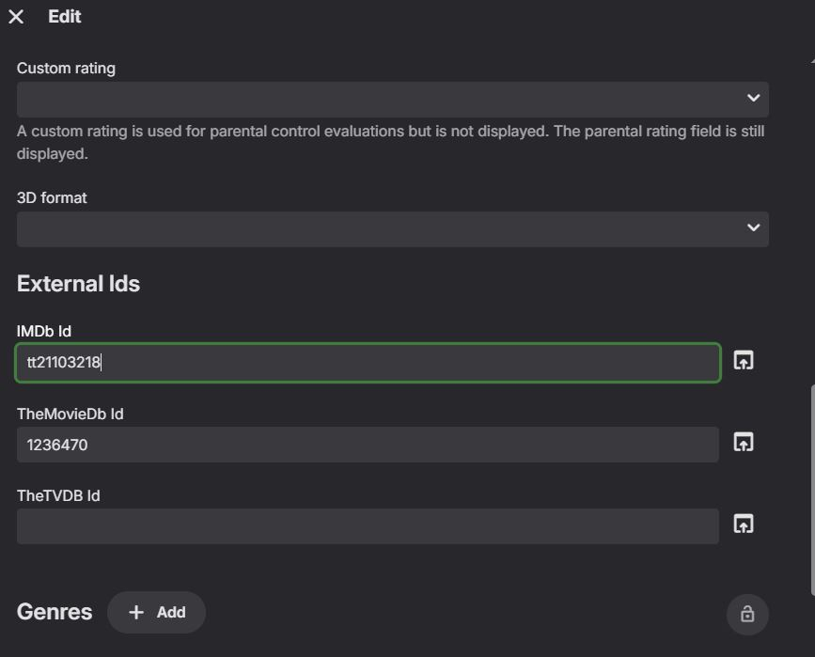Toggle the Genres lock icon

tap(747, 614)
